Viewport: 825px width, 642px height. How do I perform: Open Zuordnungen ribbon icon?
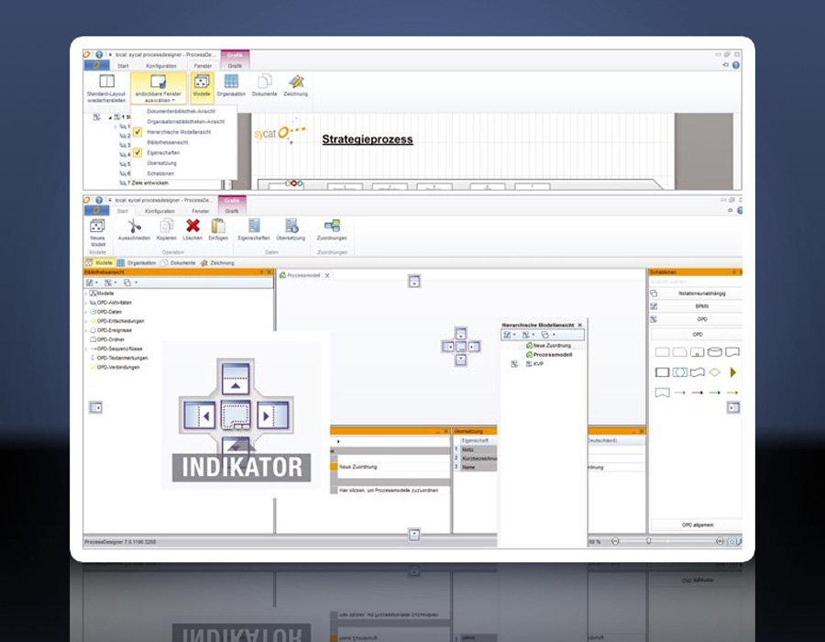tap(332, 229)
